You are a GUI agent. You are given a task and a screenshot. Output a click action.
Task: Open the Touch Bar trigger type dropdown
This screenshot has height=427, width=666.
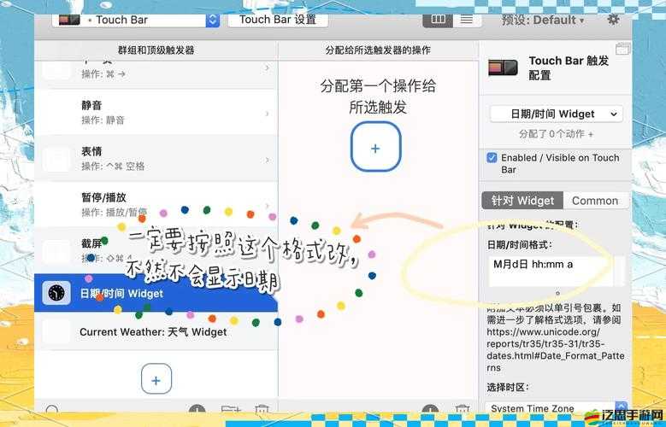click(136, 20)
